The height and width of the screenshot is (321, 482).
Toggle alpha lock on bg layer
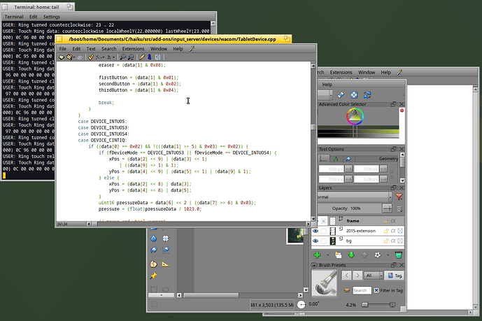(393, 241)
